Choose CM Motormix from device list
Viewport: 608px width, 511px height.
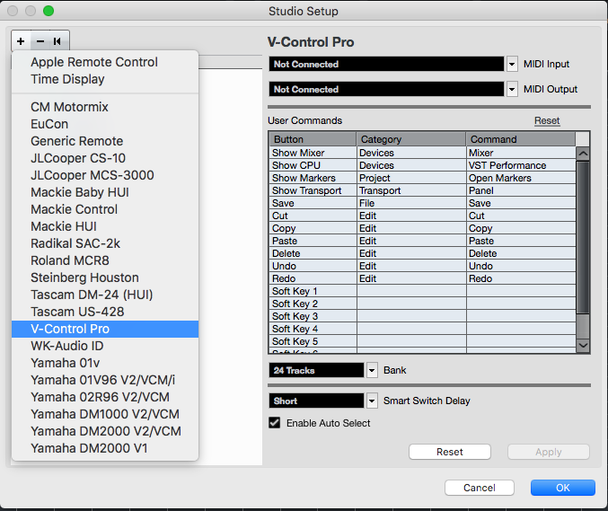click(105, 107)
